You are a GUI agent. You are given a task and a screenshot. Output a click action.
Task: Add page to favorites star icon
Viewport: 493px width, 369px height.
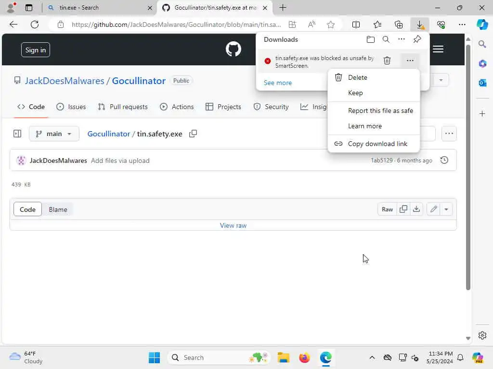(330, 25)
